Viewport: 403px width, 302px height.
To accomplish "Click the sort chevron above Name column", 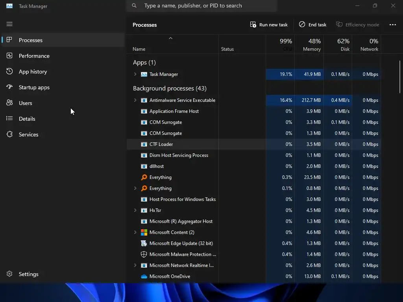I will click(x=171, y=38).
